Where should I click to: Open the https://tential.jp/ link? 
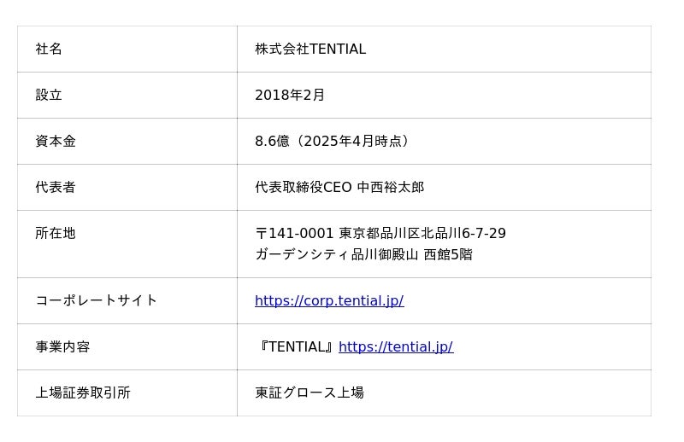pos(396,346)
